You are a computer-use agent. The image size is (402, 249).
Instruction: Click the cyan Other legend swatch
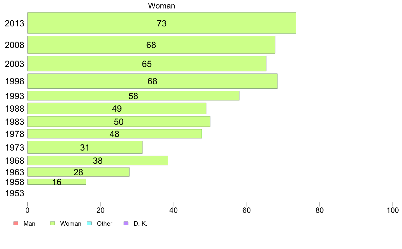coord(89,223)
